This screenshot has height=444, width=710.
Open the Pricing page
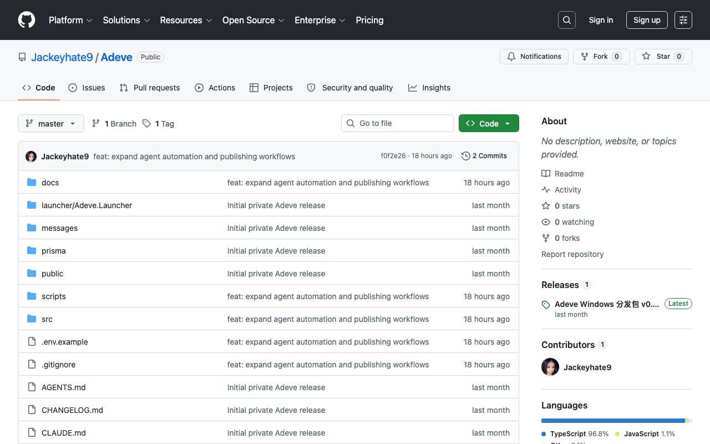pos(369,20)
